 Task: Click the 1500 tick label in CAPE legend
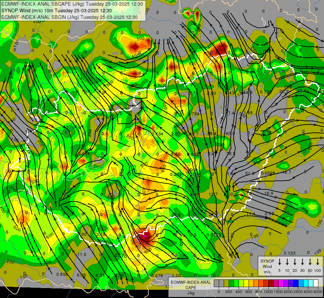(x=278, y=292)
